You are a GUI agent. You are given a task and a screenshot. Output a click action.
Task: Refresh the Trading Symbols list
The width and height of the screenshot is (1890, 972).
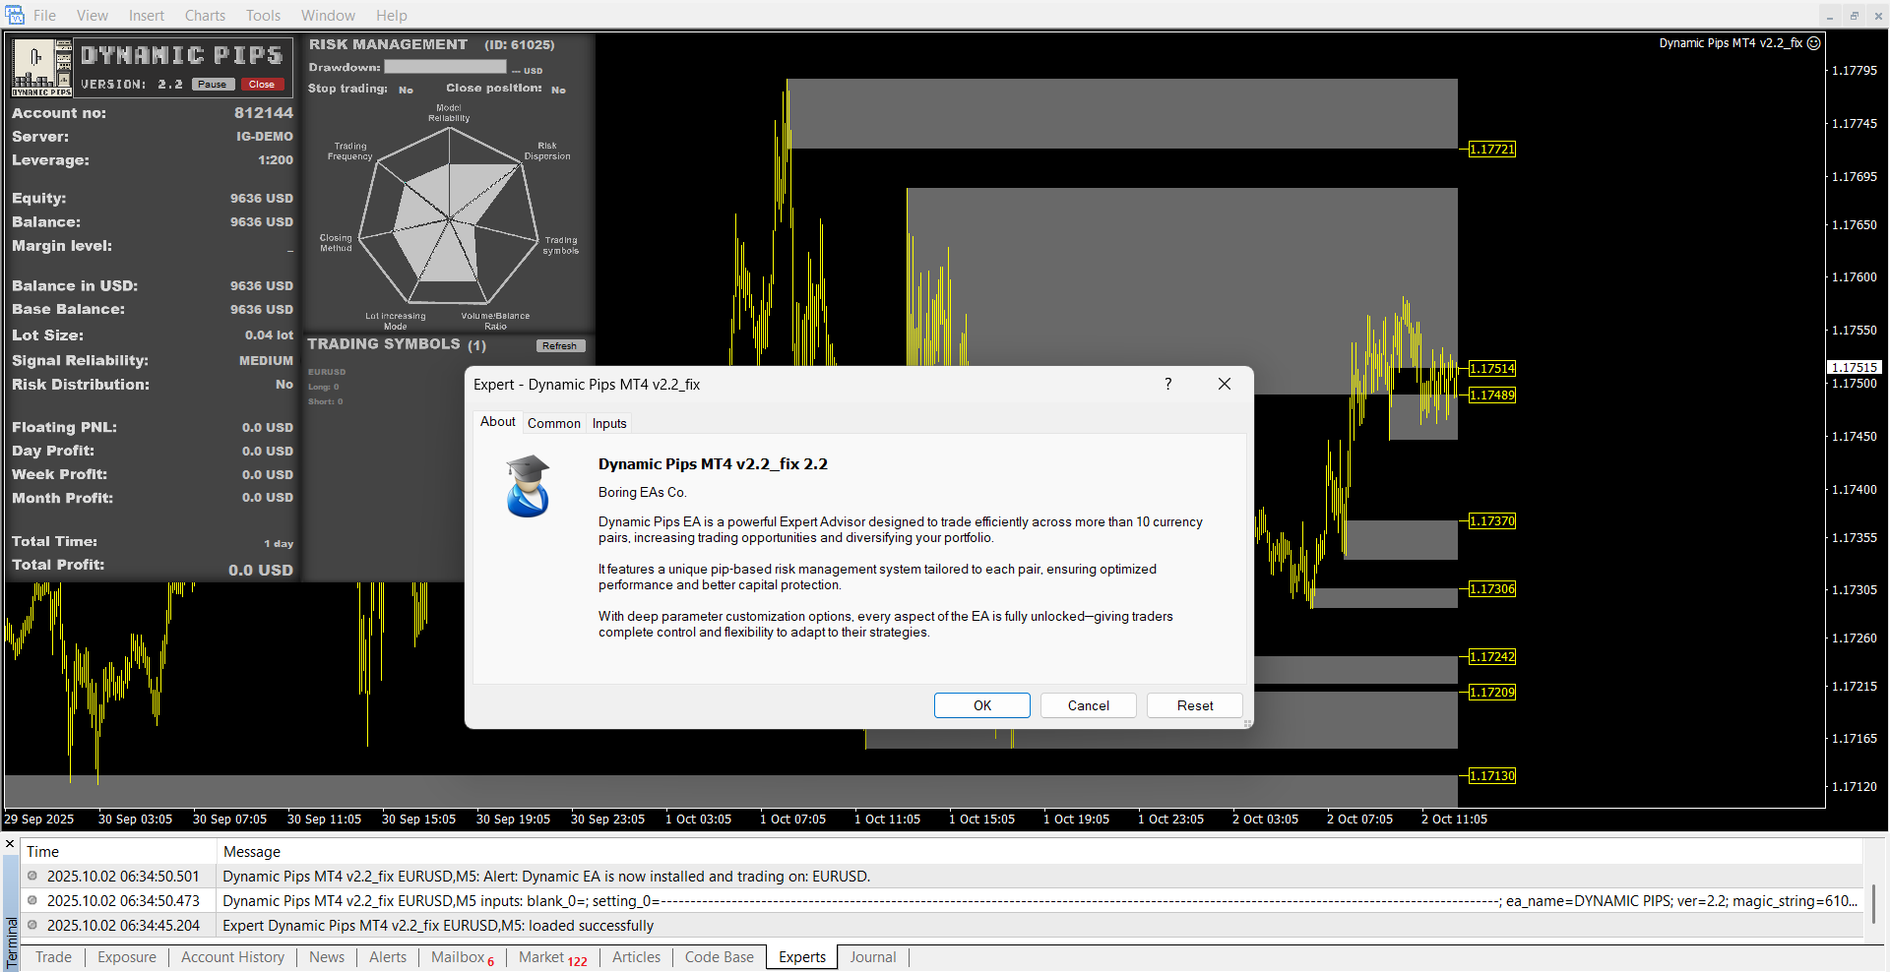pyautogui.click(x=560, y=346)
